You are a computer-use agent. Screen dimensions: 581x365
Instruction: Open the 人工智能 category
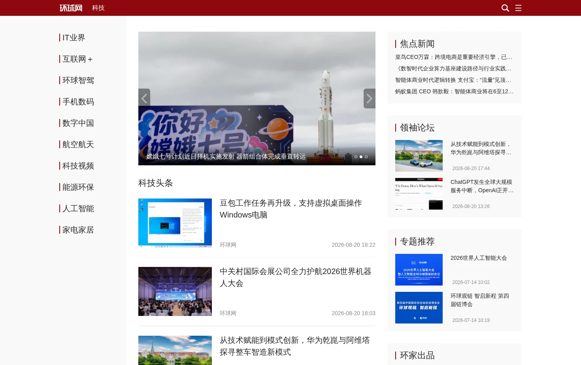(78, 208)
